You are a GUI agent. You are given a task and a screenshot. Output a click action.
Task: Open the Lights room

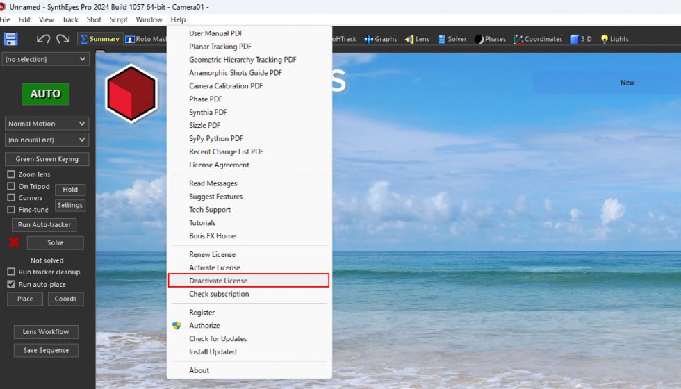(614, 39)
